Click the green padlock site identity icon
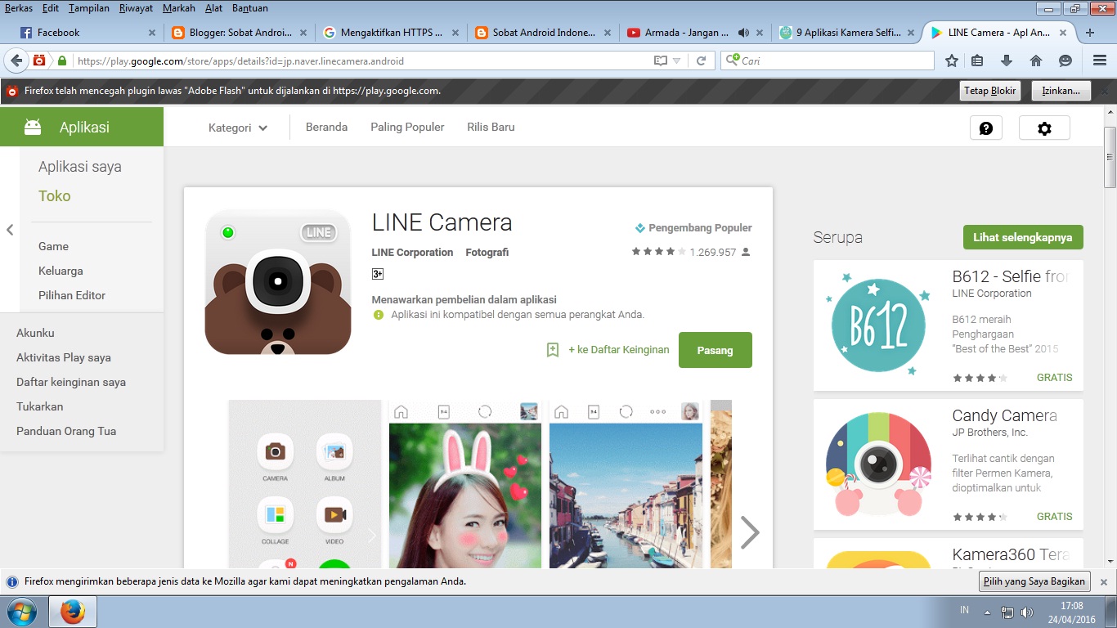 click(x=62, y=61)
